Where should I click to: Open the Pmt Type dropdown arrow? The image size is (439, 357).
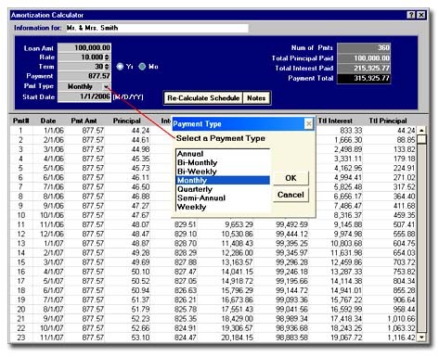pyautogui.click(x=106, y=86)
